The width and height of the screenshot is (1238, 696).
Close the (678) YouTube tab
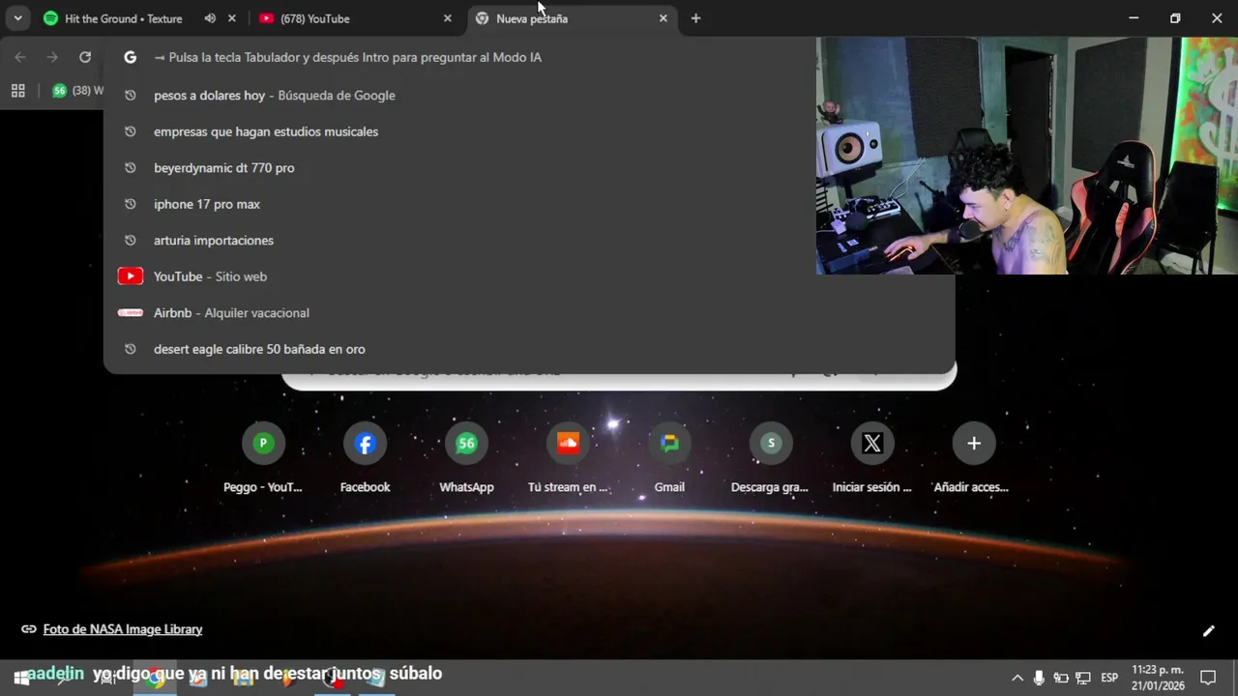pos(447,18)
